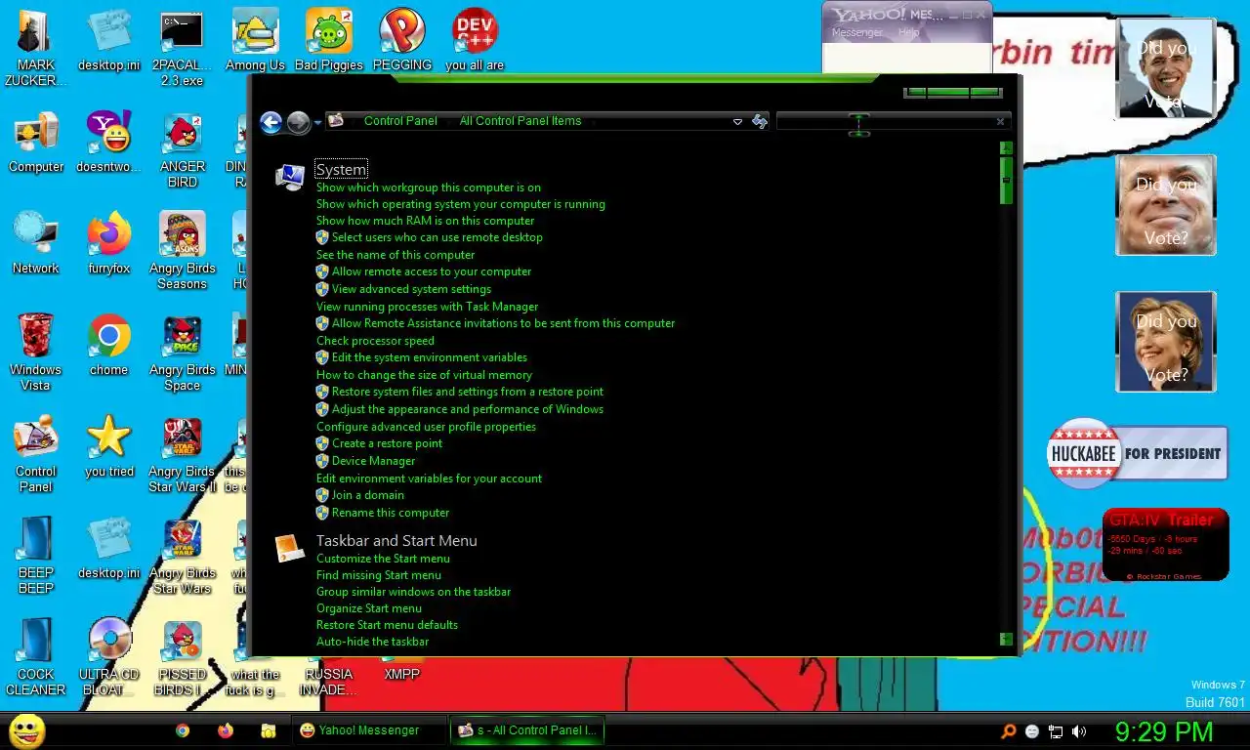Image resolution: width=1250 pixels, height=750 pixels.
Task: Click All Control Panel Items breadcrumb
Action: (521, 121)
